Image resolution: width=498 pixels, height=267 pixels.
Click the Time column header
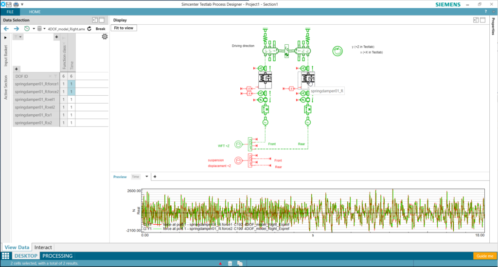click(x=71, y=53)
